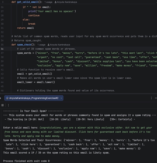Click author Anyuta Kaminskaya beside spam_check
The height and width of the screenshot is (163, 157).
click(59, 45)
